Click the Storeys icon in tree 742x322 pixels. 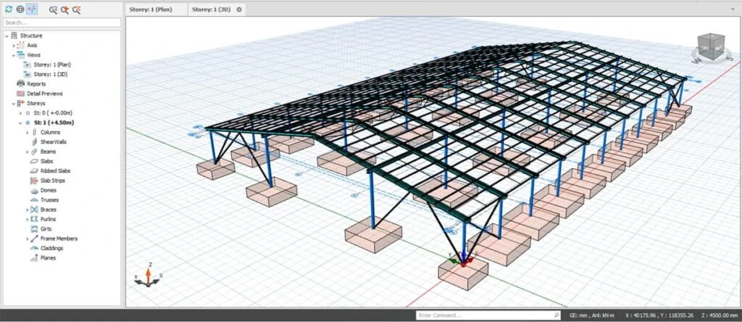click(20, 103)
